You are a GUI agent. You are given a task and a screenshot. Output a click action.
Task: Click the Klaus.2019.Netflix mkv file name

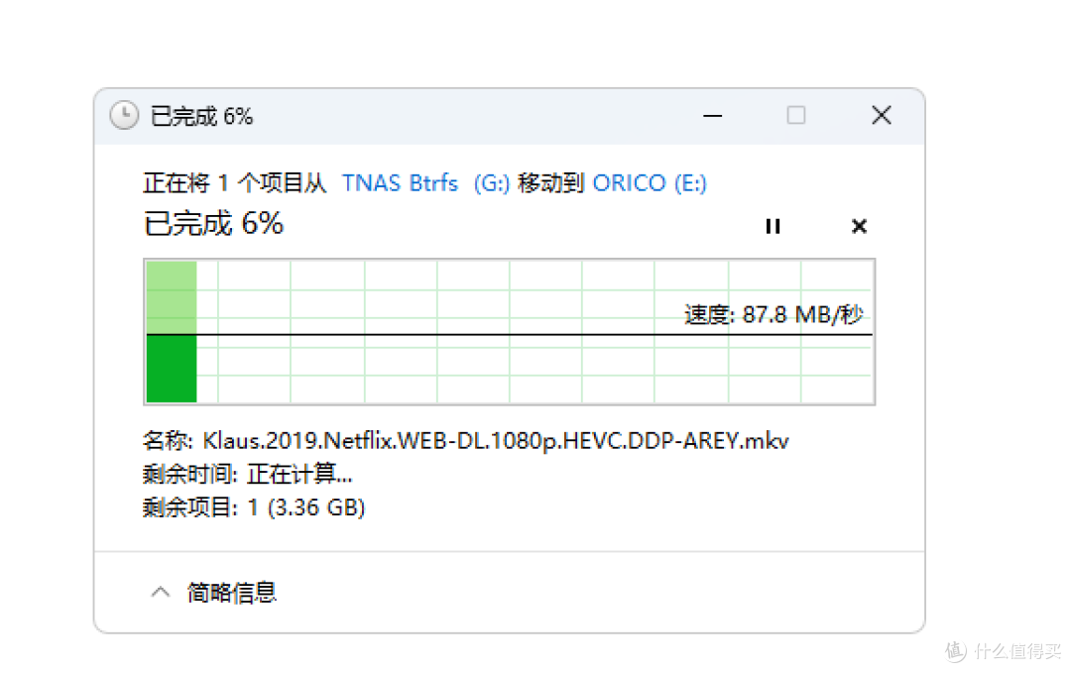pyautogui.click(x=496, y=440)
